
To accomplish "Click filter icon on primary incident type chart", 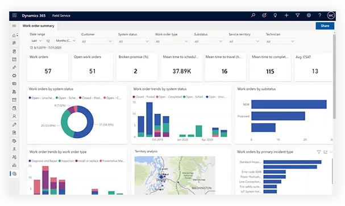I will coord(319,152).
